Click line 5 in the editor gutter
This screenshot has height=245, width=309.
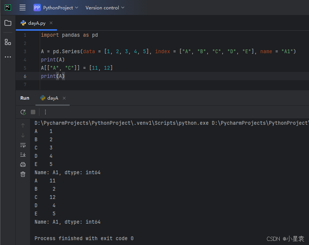(25, 68)
